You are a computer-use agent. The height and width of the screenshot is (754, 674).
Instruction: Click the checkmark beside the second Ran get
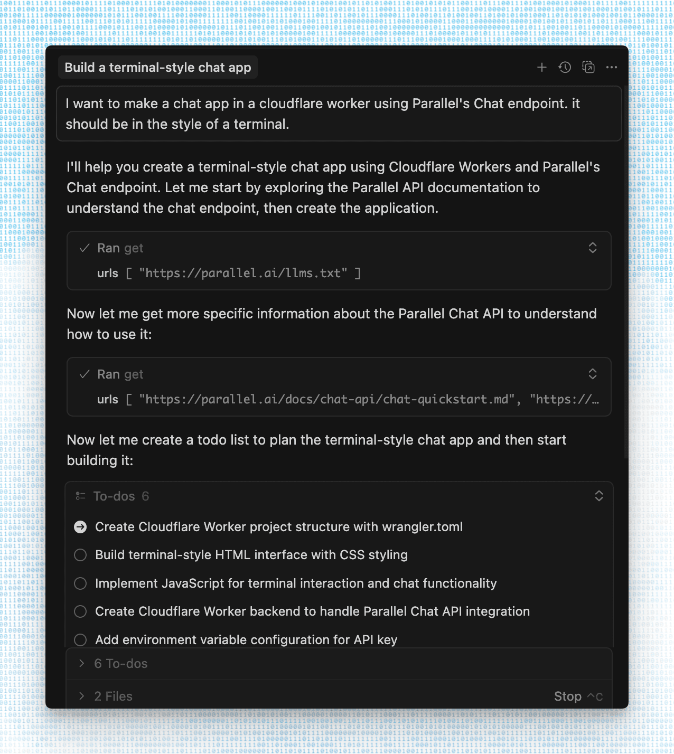[85, 374]
